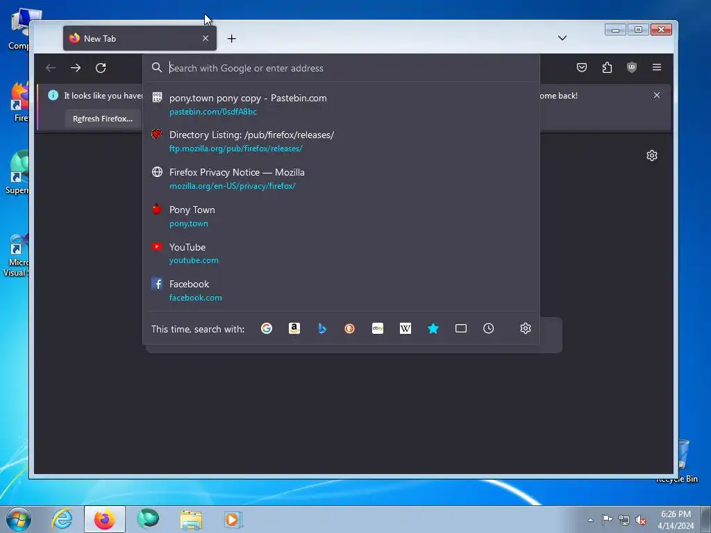The image size is (711, 533).
Task: Open Firefox Privacy Notice — Mozilla suggestion
Action: (x=341, y=178)
